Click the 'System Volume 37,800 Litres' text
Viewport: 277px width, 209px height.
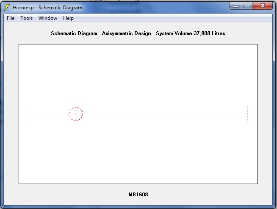(x=191, y=33)
